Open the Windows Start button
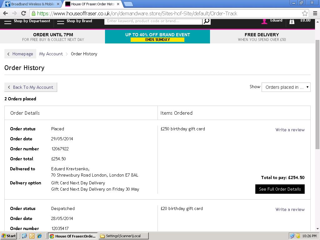The width and height of the screenshot is (320, 240). pyautogui.click(x=8, y=236)
